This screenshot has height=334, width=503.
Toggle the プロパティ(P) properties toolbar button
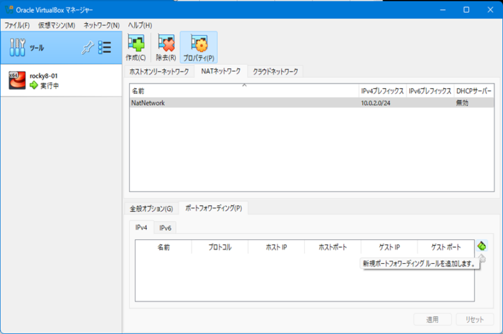[x=199, y=47]
